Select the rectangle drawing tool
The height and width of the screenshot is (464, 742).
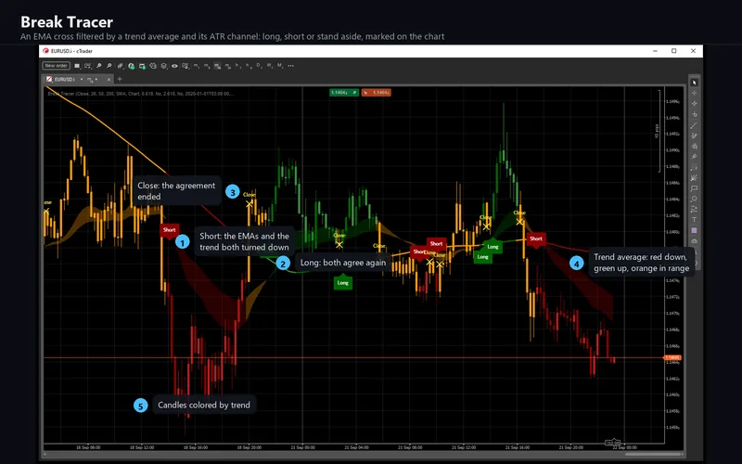(x=694, y=188)
